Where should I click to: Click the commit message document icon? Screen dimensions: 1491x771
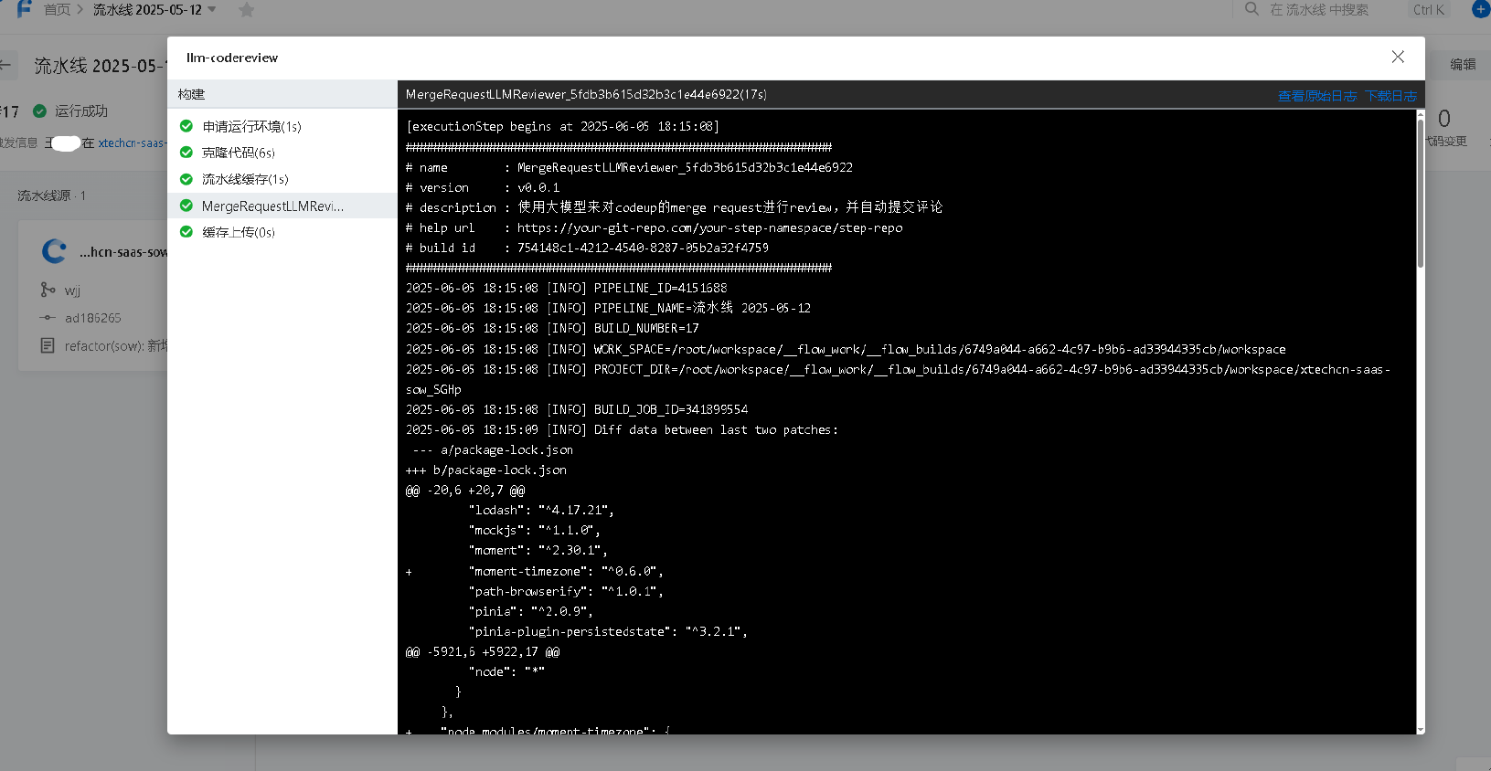tap(48, 345)
